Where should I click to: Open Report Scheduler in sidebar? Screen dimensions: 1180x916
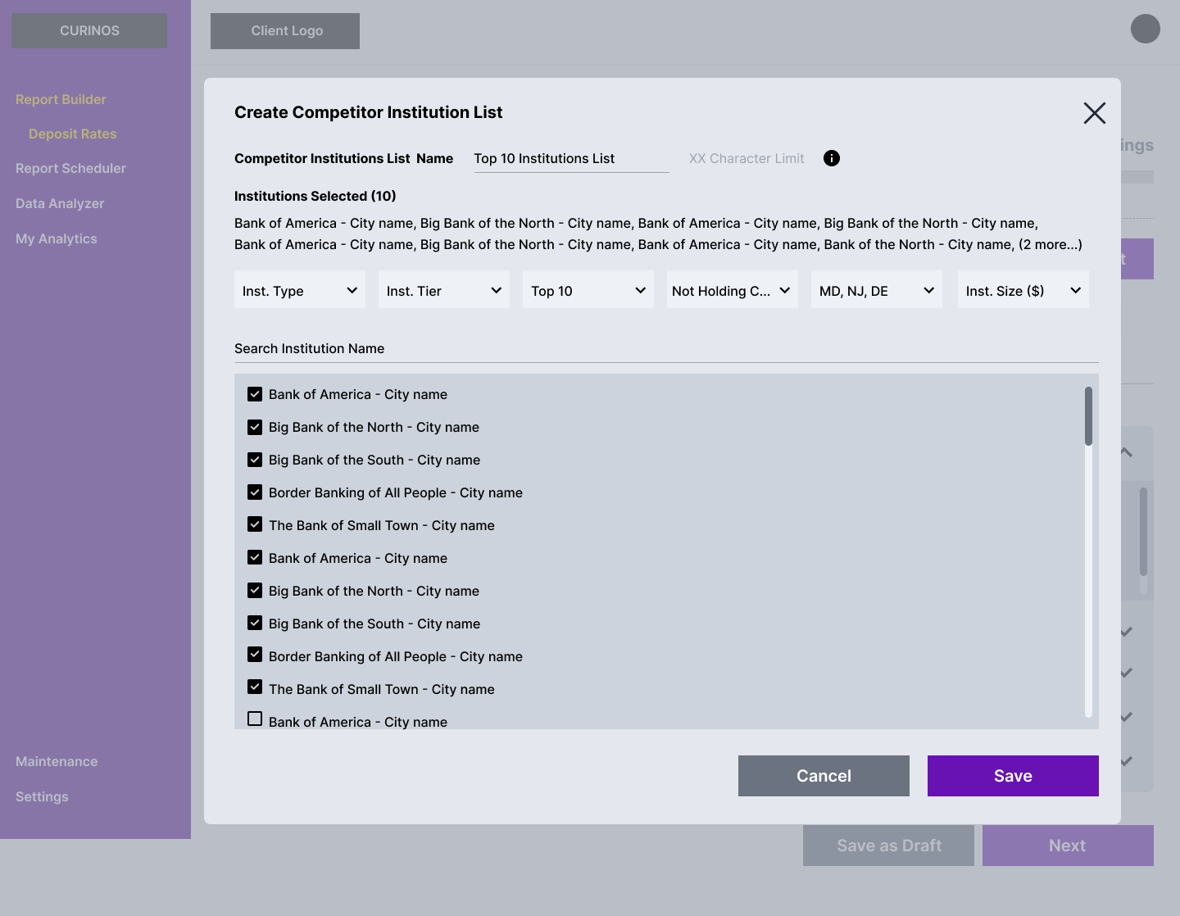tap(70, 168)
